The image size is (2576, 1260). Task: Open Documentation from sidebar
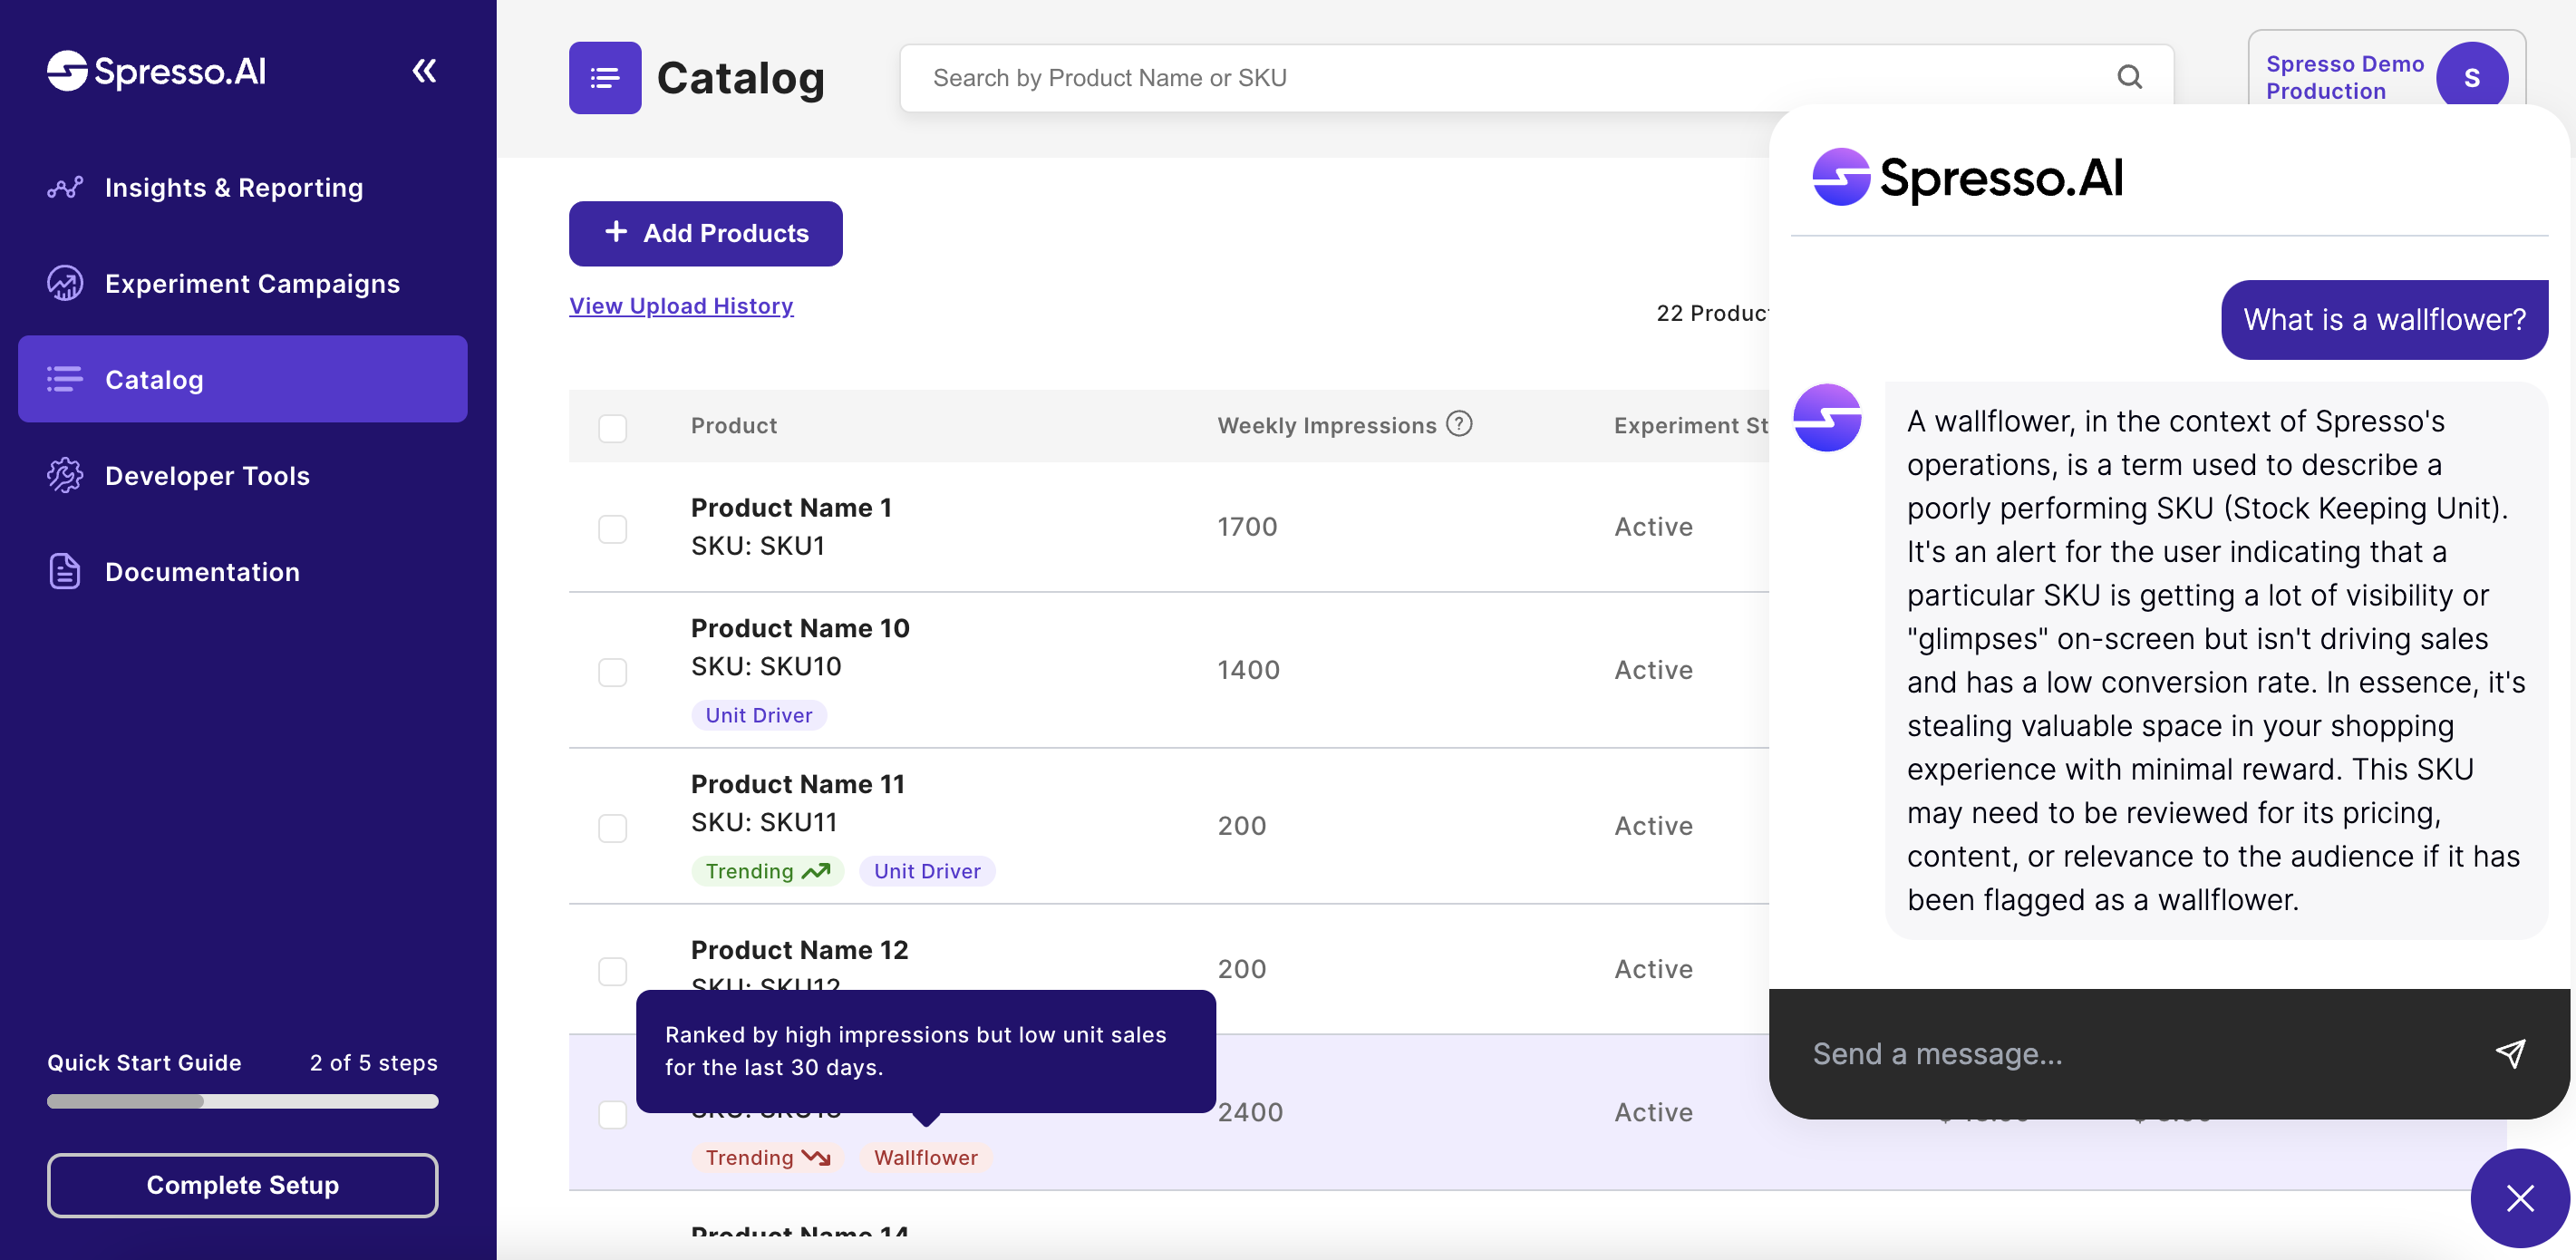202,571
